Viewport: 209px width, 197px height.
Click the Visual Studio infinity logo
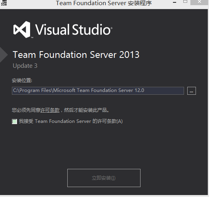pyautogui.click(x=22, y=29)
